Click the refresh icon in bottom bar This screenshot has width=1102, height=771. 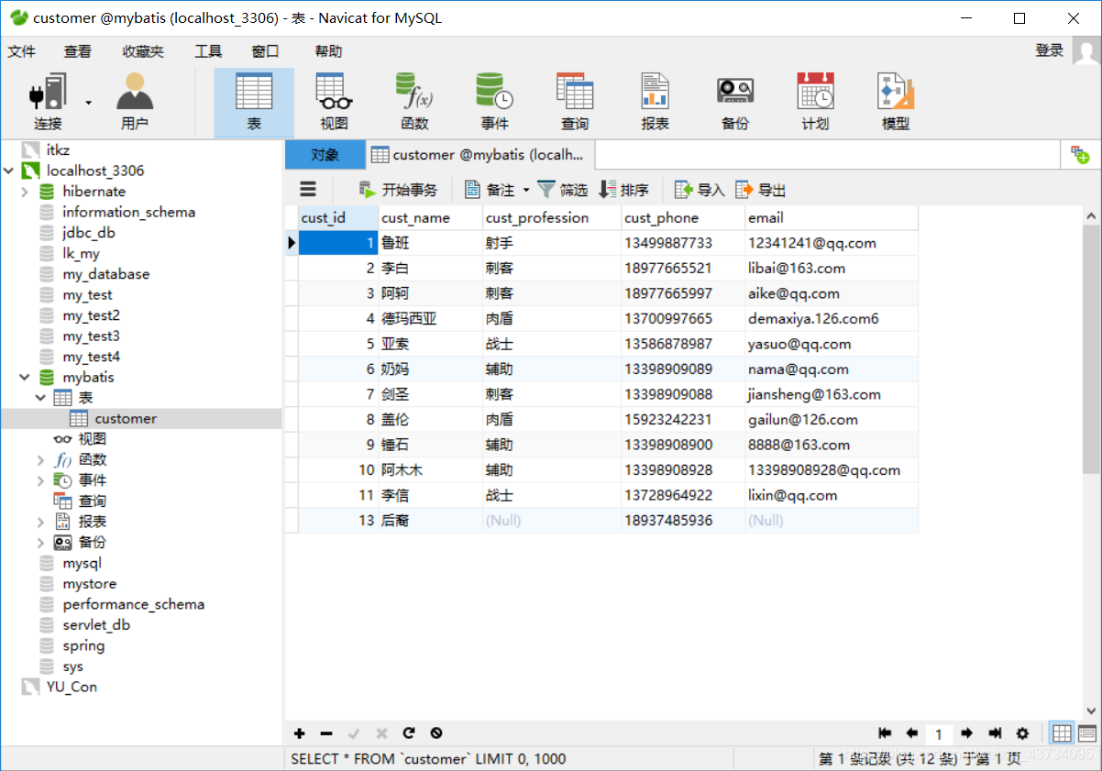(x=409, y=733)
